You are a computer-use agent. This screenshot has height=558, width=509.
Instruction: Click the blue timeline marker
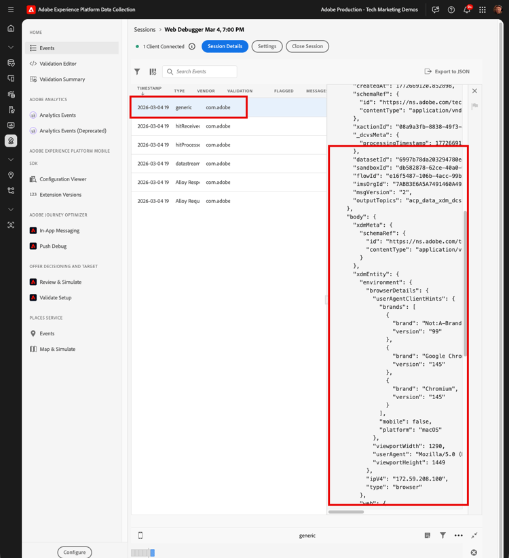(x=153, y=553)
